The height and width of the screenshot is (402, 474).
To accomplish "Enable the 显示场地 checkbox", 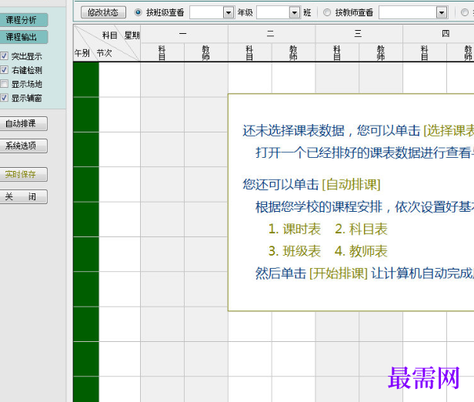I will point(5,84).
